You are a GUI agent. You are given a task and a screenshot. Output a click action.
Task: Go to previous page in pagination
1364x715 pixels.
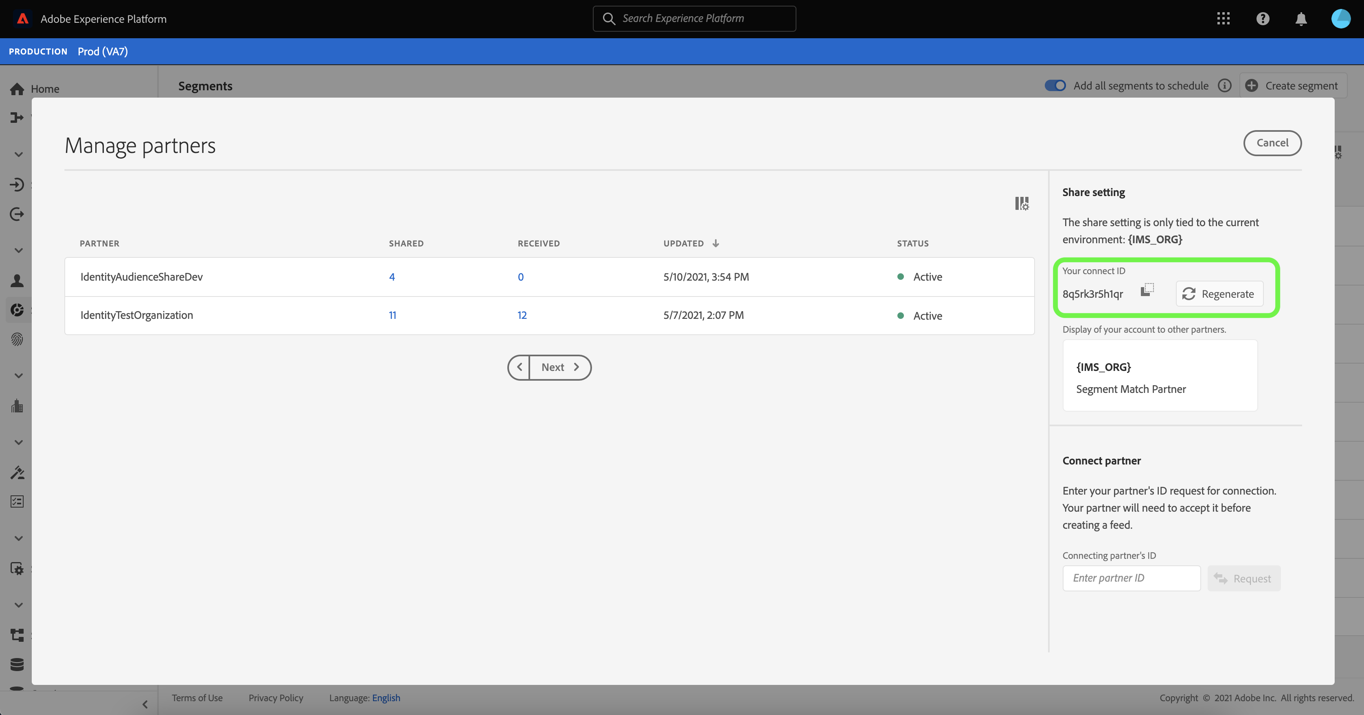click(x=520, y=367)
